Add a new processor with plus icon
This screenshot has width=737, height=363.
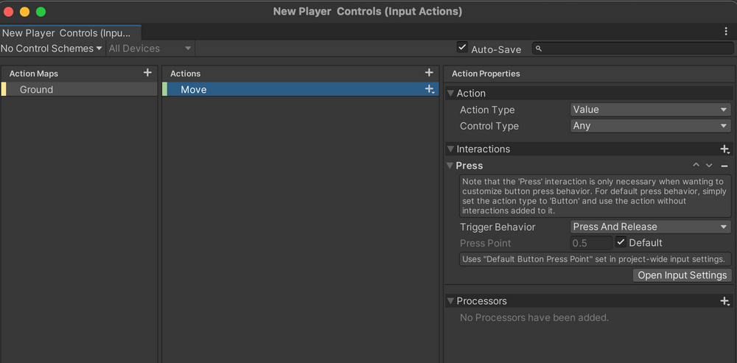tap(724, 301)
